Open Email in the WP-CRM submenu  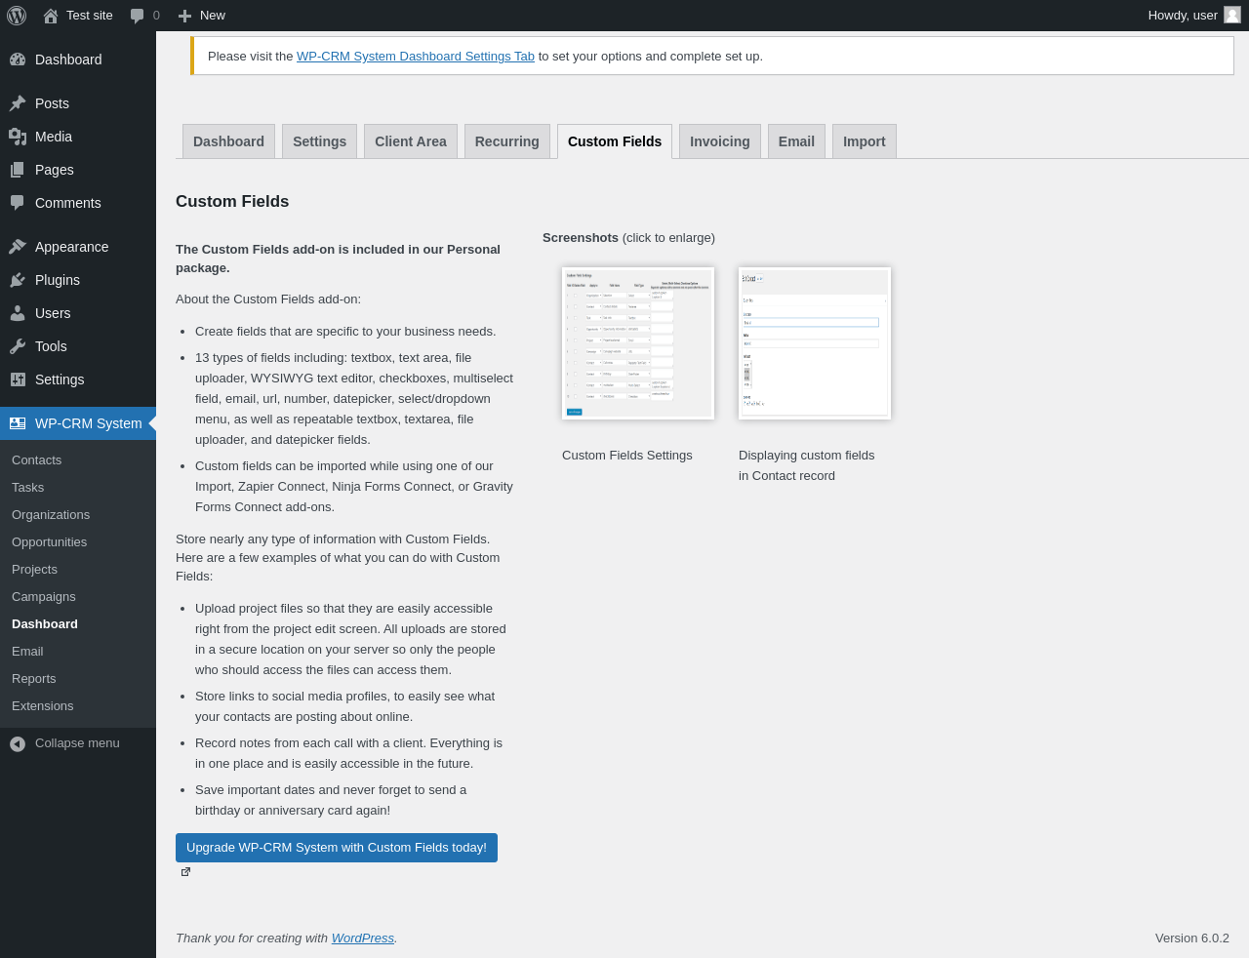tap(27, 652)
